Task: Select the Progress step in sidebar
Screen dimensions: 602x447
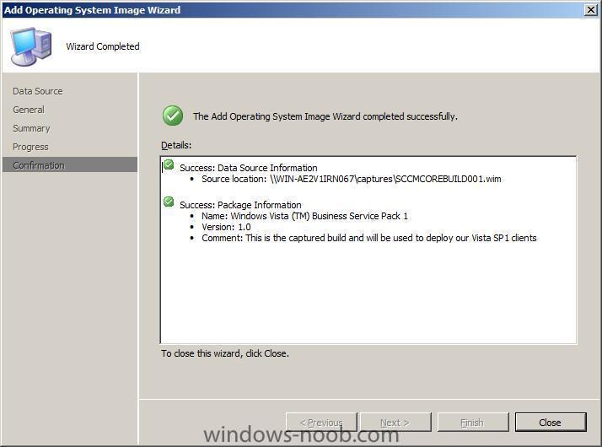Action: click(30, 147)
